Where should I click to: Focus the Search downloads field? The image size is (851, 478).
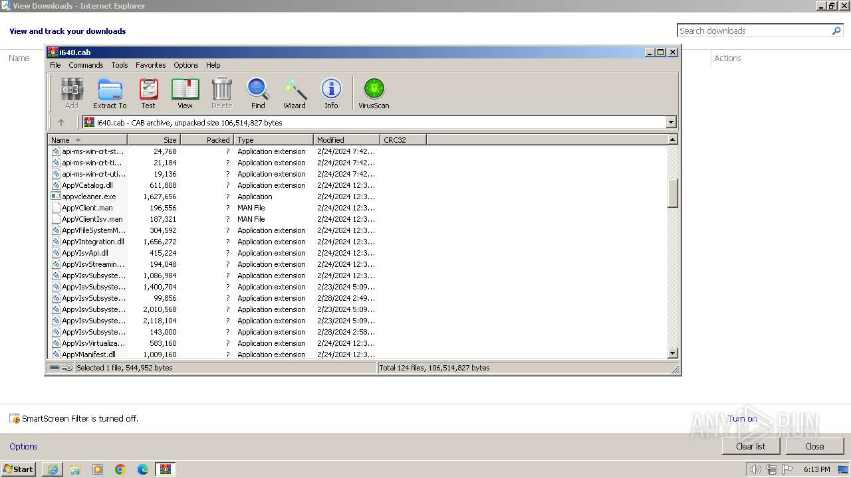point(754,31)
